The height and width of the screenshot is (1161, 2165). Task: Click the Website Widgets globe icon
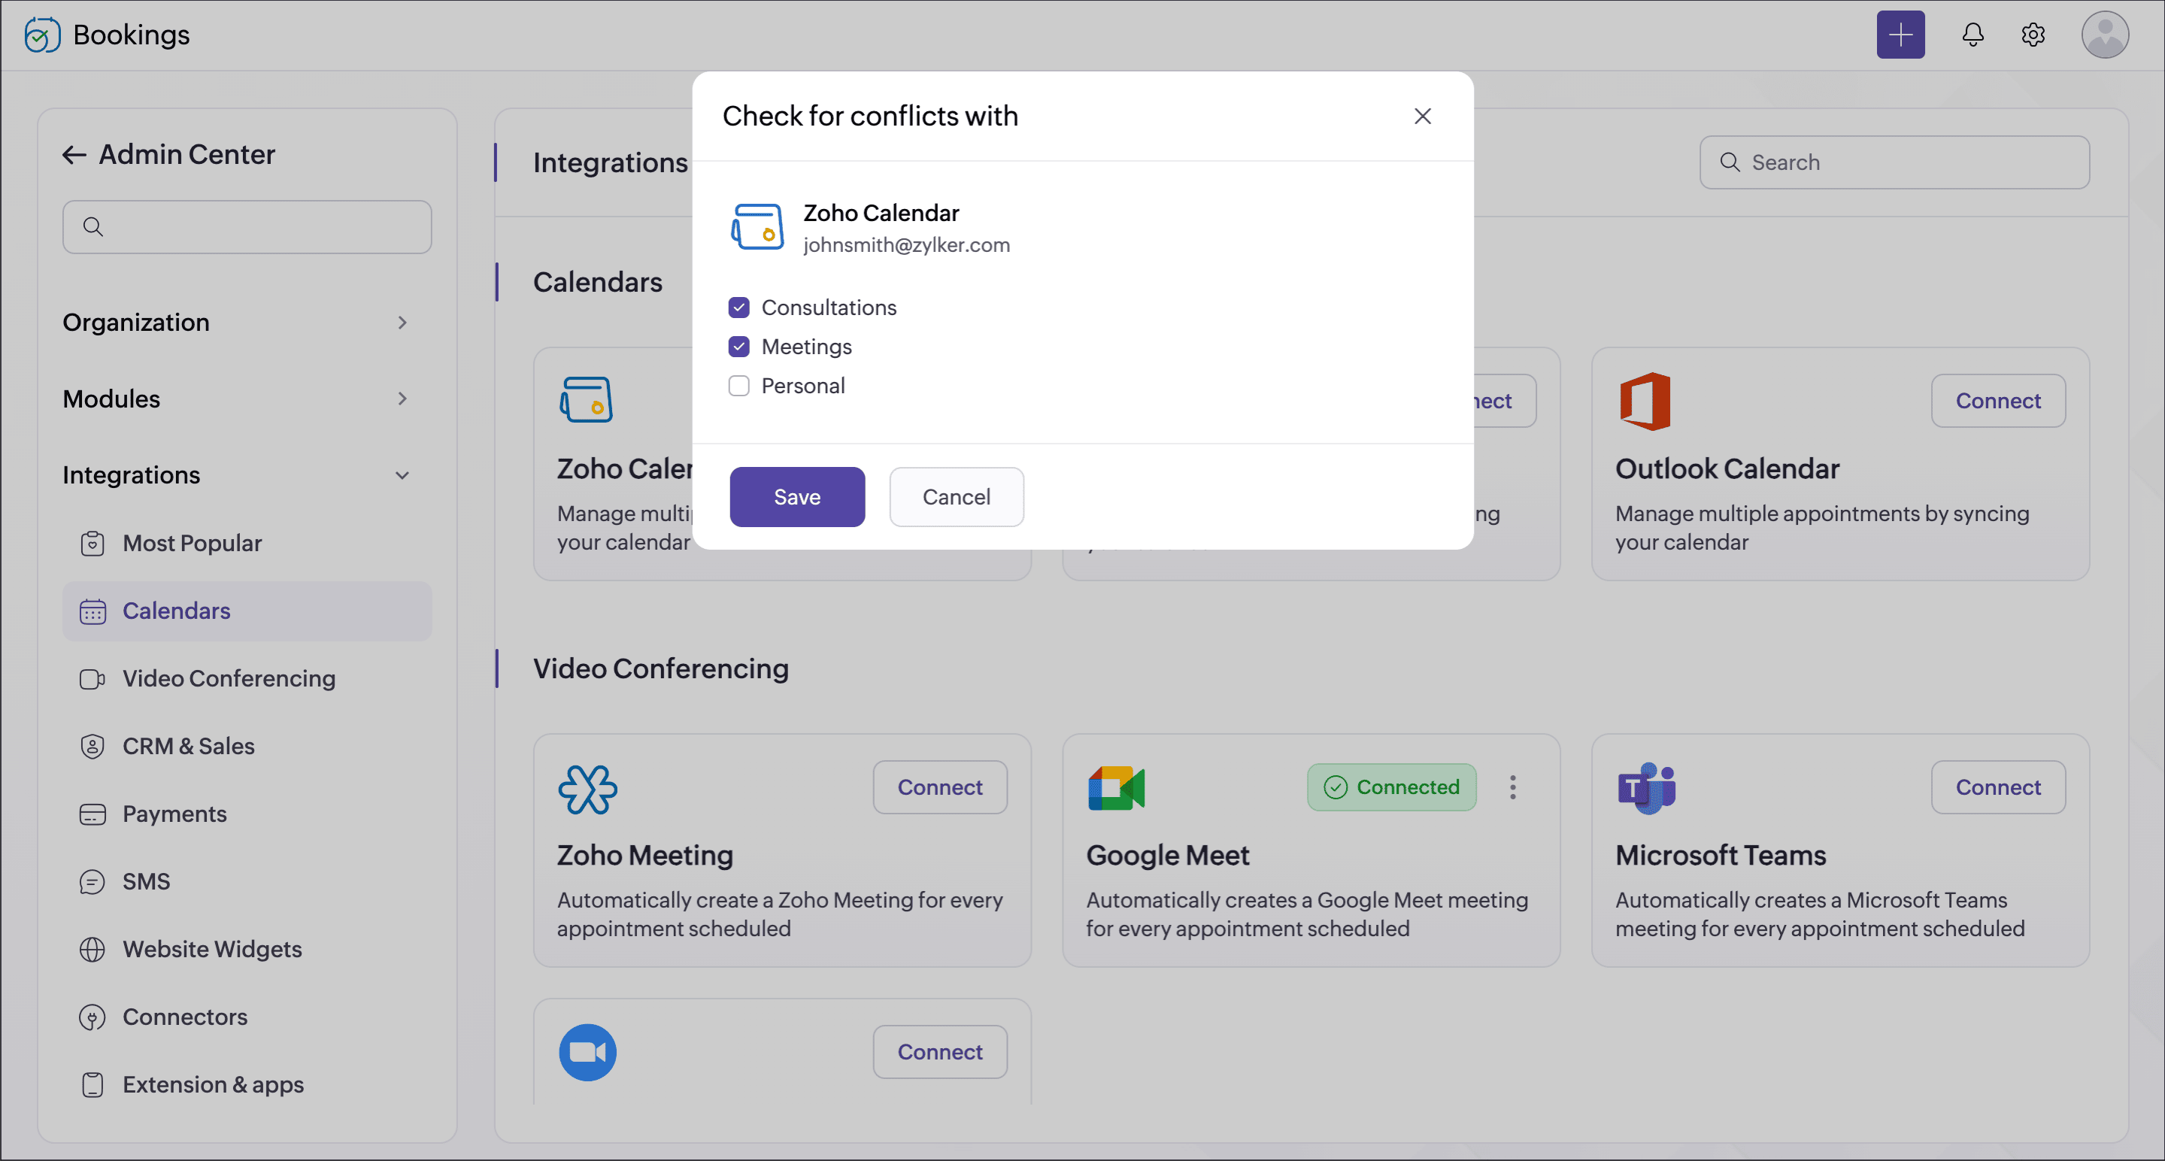pyautogui.click(x=92, y=949)
